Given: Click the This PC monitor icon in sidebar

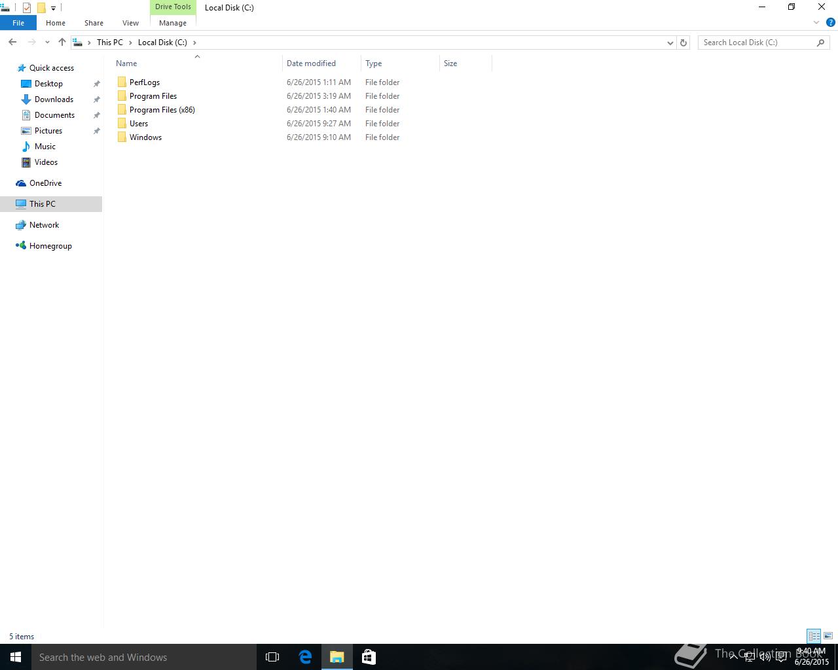Looking at the screenshot, I should (21, 204).
